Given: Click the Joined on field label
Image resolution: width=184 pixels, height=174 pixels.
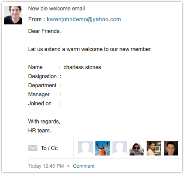Looking at the screenshot, I should [x=40, y=103].
